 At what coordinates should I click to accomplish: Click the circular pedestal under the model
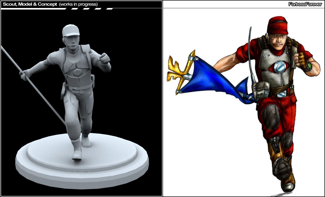[82, 165]
